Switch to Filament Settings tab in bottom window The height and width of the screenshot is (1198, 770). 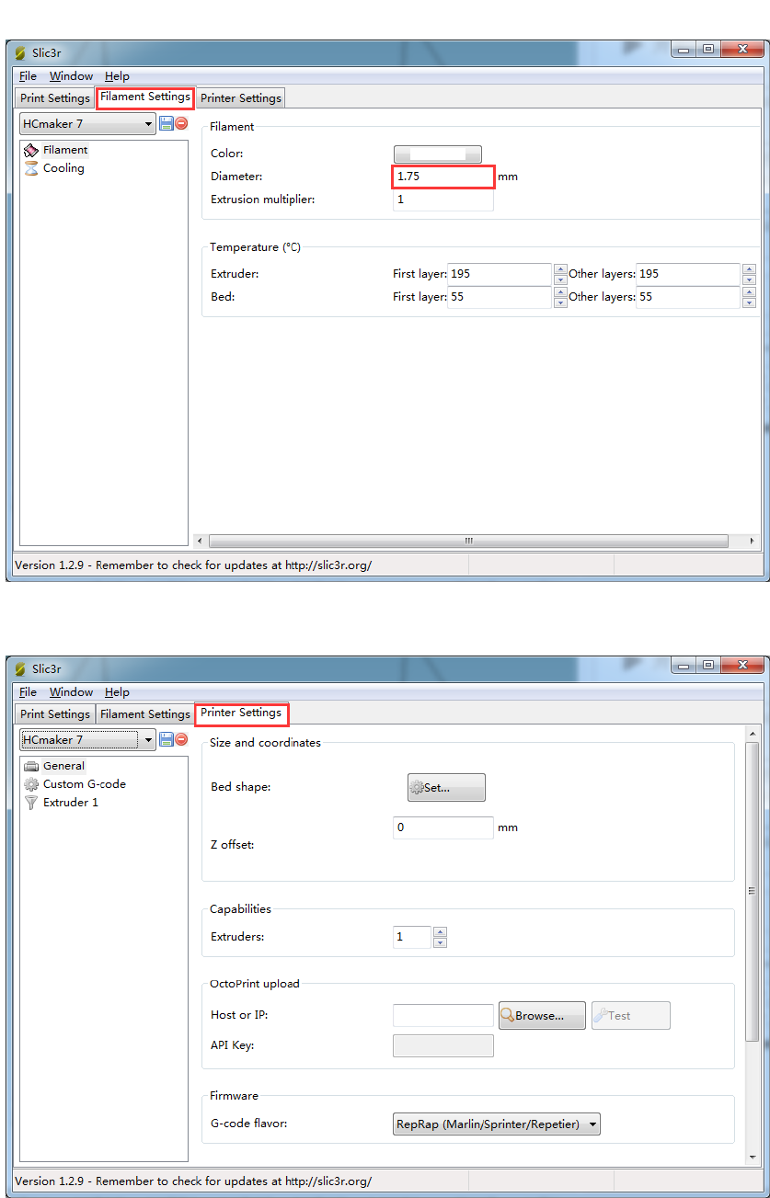pos(145,714)
